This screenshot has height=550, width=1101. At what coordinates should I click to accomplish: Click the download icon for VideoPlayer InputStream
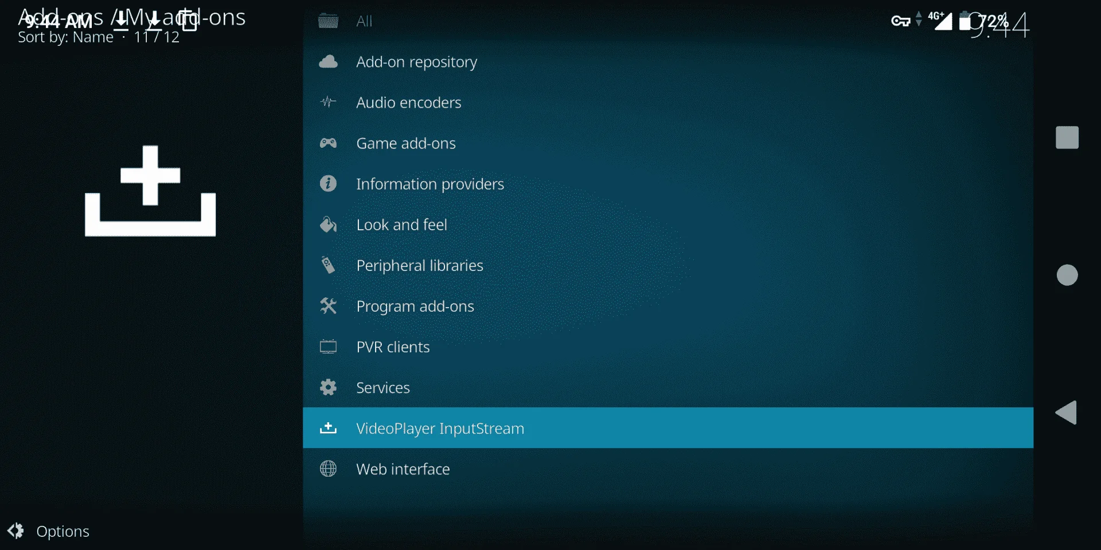click(x=328, y=428)
